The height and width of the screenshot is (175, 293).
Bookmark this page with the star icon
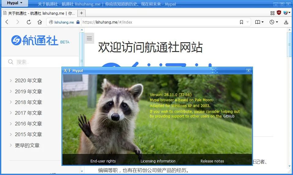[241, 22]
